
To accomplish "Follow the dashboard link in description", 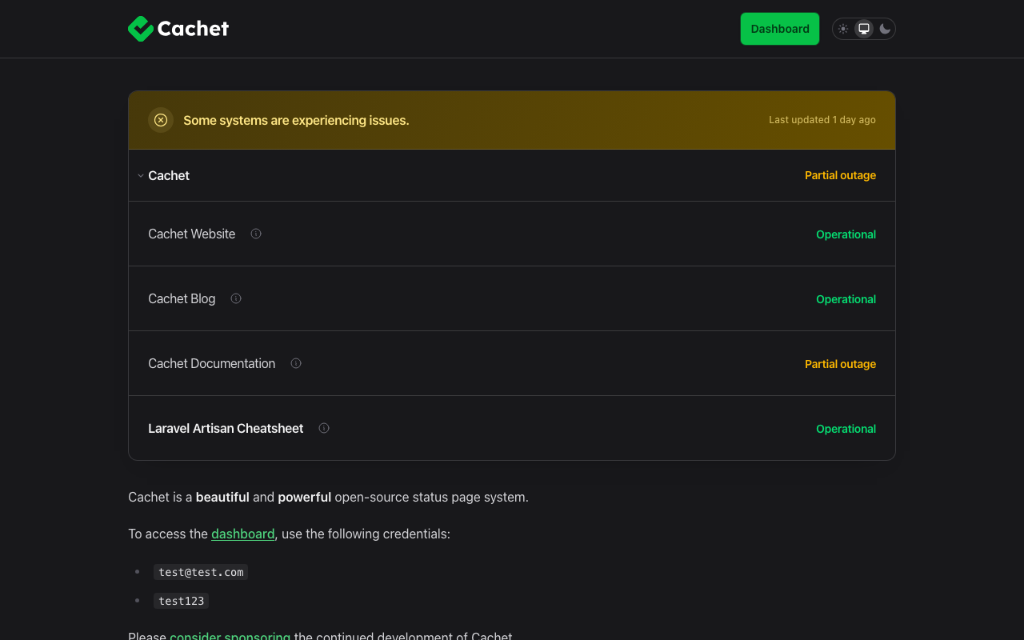I will 243,534.
